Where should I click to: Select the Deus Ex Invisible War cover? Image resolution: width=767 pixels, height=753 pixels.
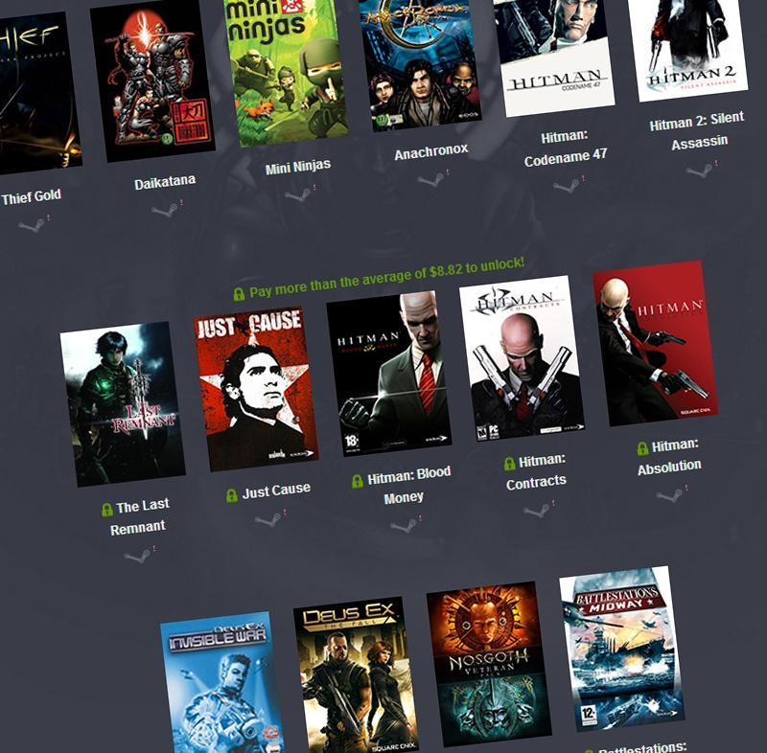click(x=223, y=684)
